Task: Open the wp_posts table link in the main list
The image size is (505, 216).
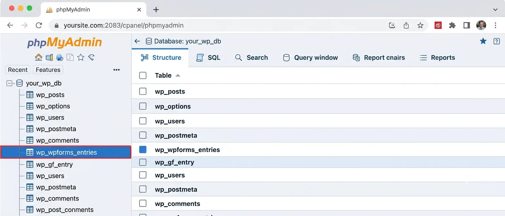Action: [x=170, y=92]
